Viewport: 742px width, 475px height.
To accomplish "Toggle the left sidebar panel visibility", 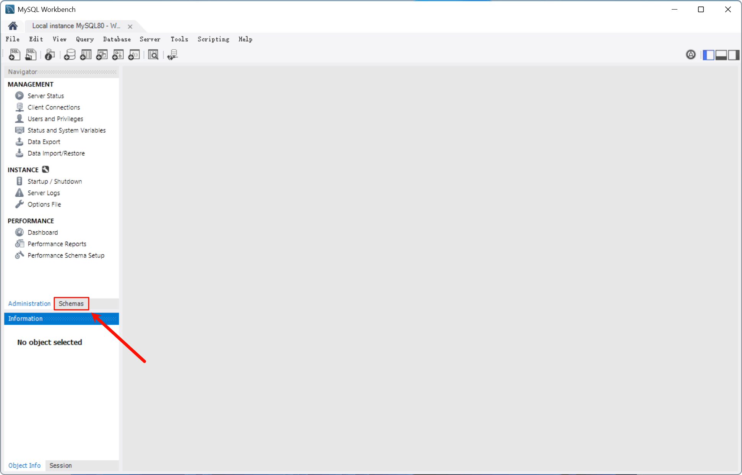I will (x=708, y=55).
